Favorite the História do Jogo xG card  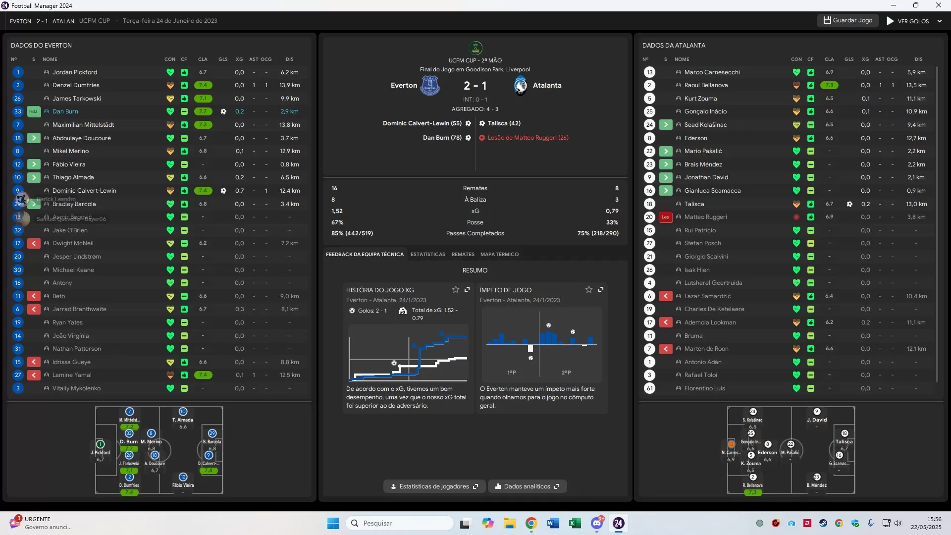[x=455, y=290]
